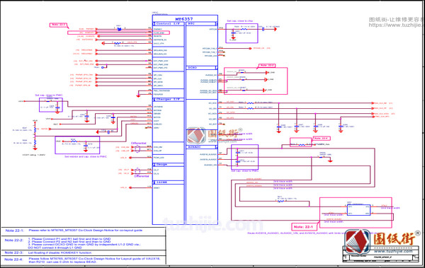Select the Control I/F section header
425x268 pixels.
[x=168, y=24]
